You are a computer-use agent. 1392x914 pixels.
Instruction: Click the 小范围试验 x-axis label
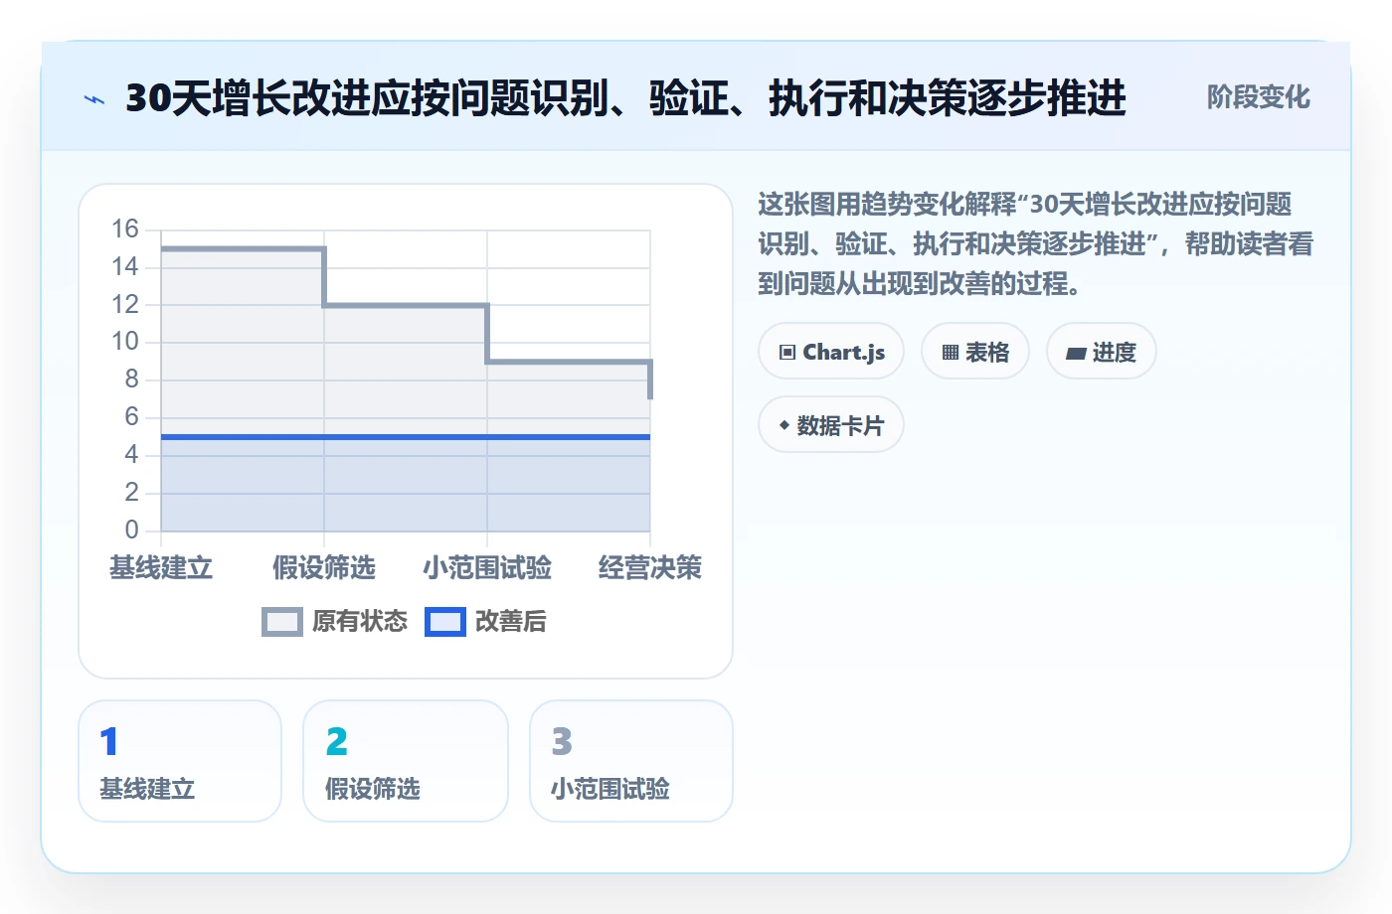[487, 568]
